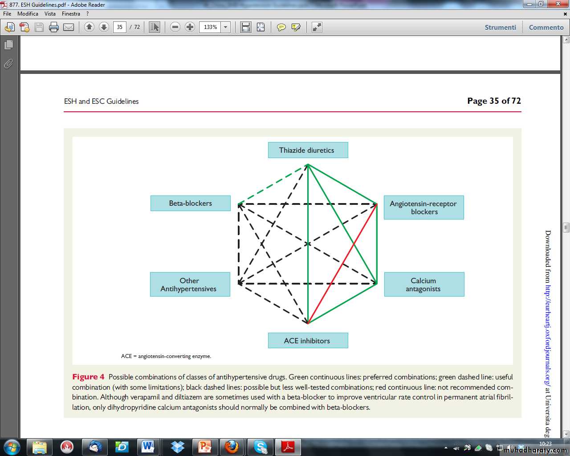Toggle fit one full page view
The width and height of the screenshot is (570, 456).
pos(261,27)
